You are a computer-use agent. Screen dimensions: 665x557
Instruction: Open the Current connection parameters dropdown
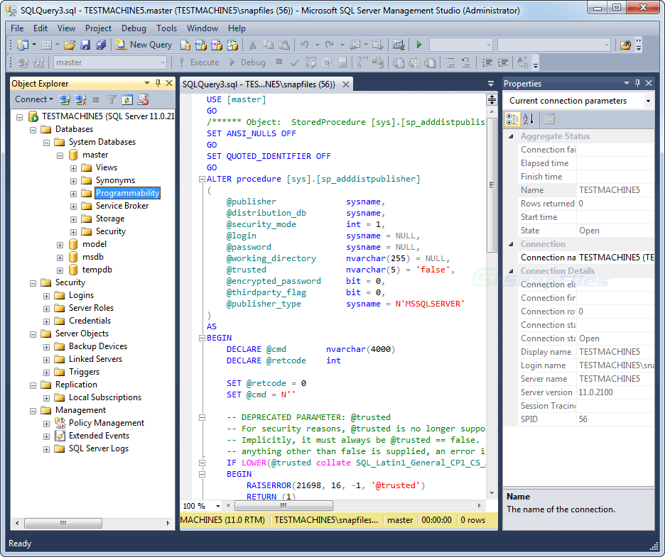pos(648,101)
